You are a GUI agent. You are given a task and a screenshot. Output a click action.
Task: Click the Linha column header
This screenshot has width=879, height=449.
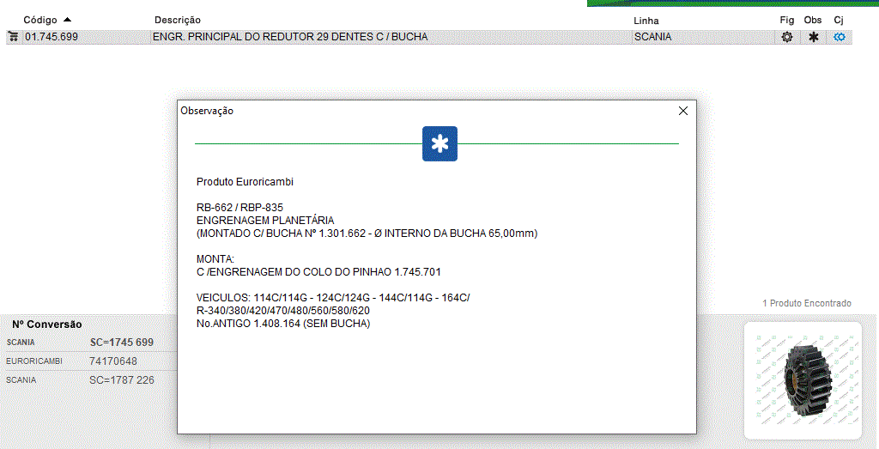(x=646, y=20)
